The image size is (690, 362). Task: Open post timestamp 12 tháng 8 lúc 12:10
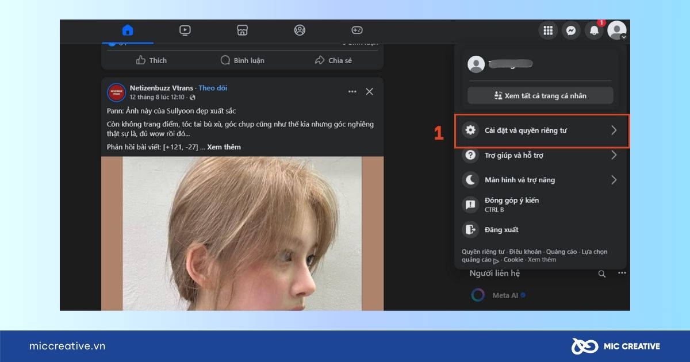[x=158, y=98]
